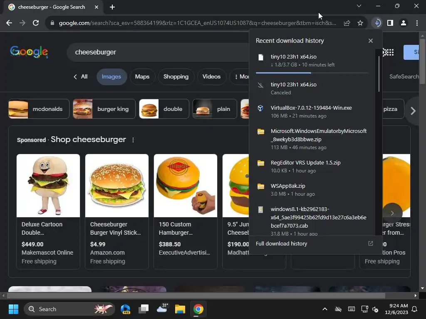Expand the More search options menu

[240, 77]
